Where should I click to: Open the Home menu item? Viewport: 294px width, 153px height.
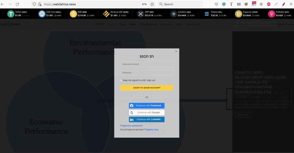pos(112,24)
